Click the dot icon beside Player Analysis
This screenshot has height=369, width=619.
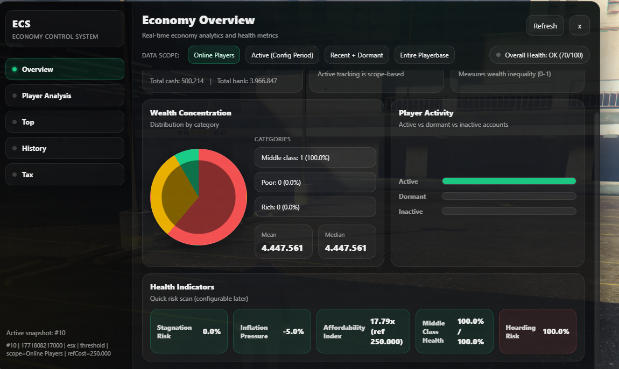15,96
